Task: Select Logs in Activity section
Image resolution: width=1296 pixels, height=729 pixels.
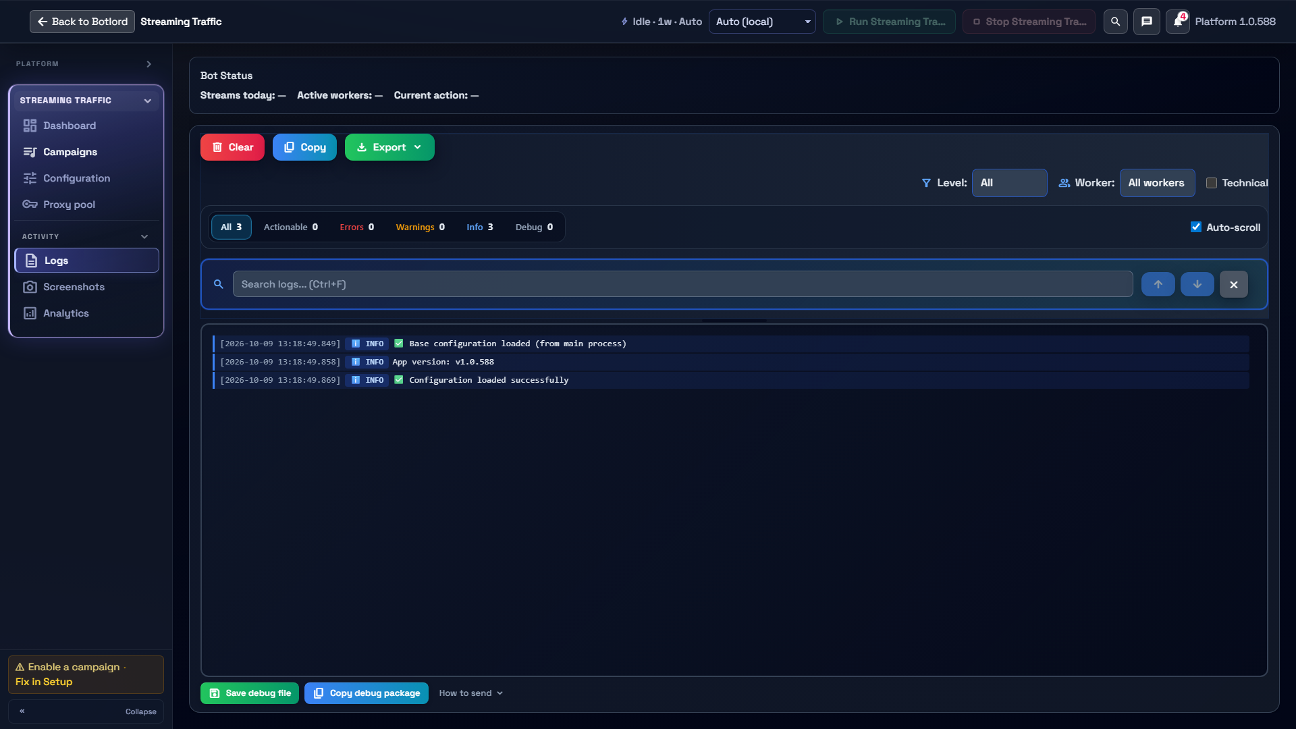Action: (x=86, y=261)
